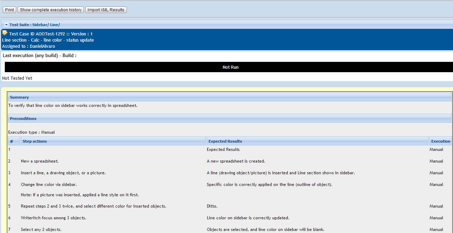Click the # column header
The image size is (453, 233).
pyautogui.click(x=12, y=141)
